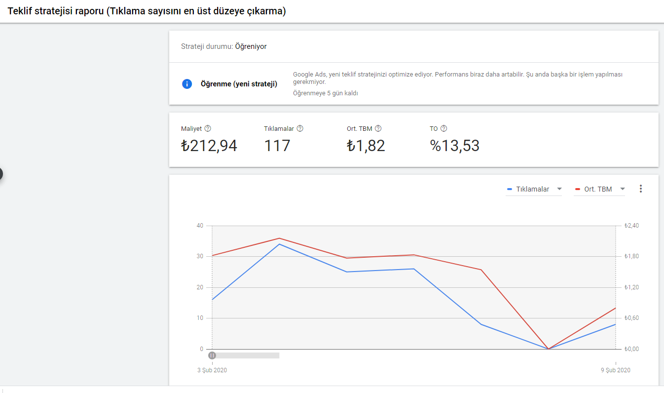Click the gray range slider below the chart

pos(246,355)
